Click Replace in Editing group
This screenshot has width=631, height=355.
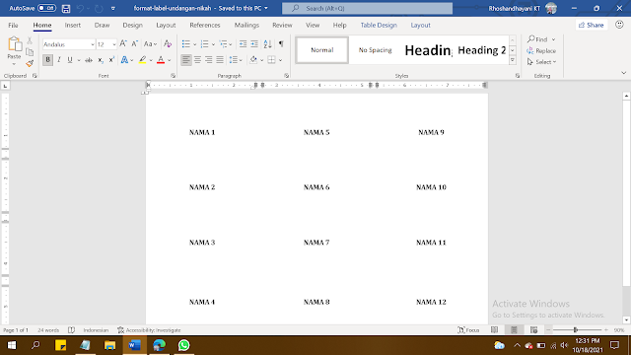541,50
